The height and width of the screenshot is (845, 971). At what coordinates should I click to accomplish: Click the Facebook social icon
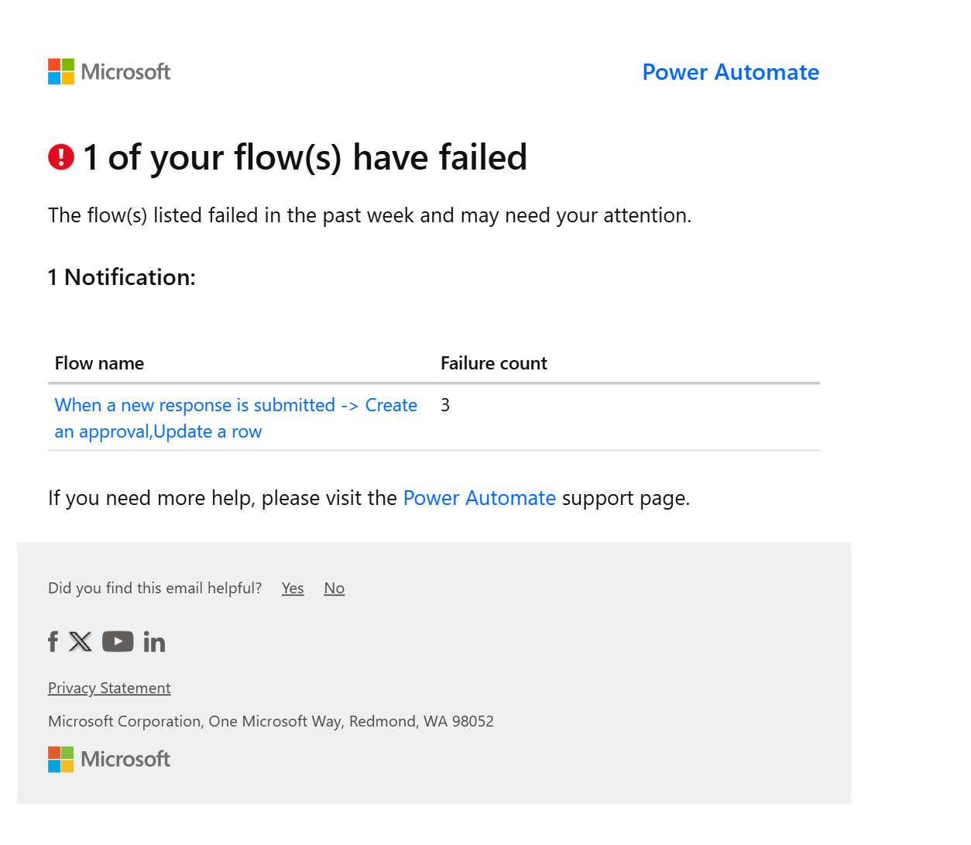53,642
